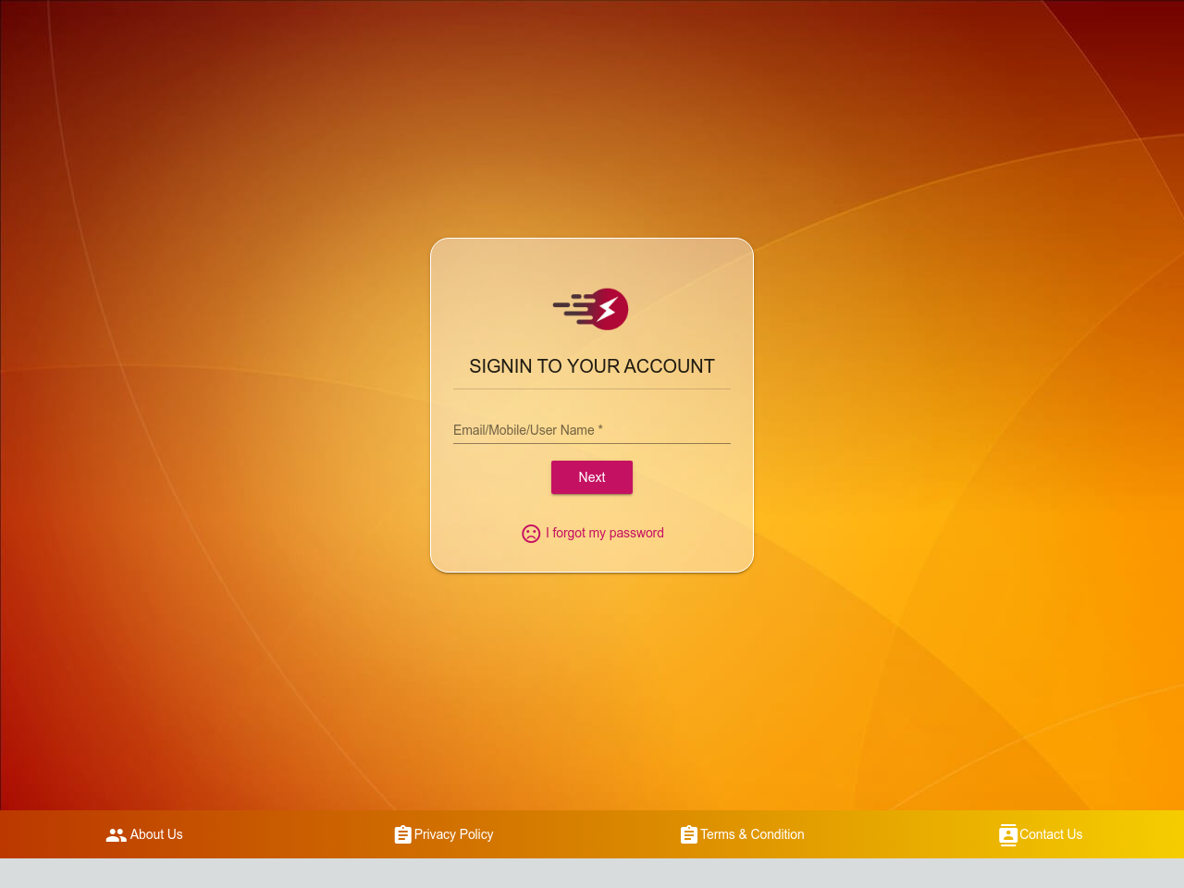Click the lightning bolt logo
1184x888 pixels.
[x=608, y=309]
